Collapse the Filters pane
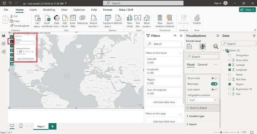 [x=181, y=36]
